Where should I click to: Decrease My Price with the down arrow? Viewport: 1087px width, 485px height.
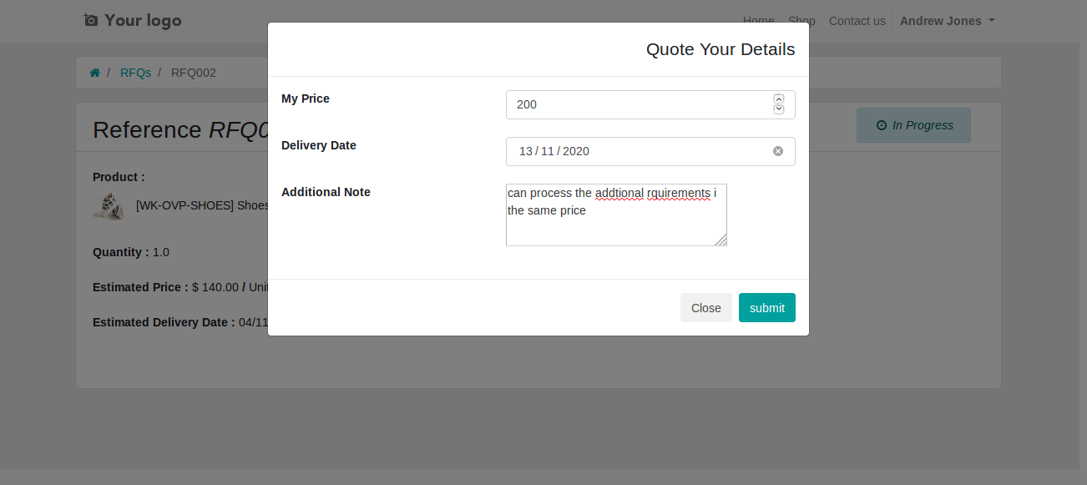(779, 109)
